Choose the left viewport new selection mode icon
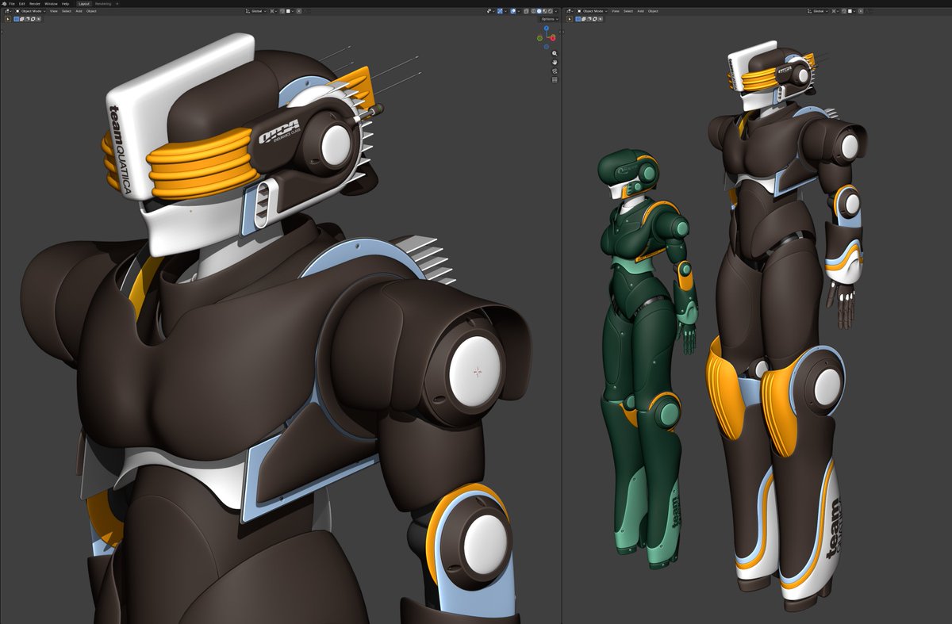 [x=16, y=19]
